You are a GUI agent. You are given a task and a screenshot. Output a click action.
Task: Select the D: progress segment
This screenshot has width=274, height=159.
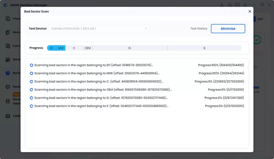130,48
